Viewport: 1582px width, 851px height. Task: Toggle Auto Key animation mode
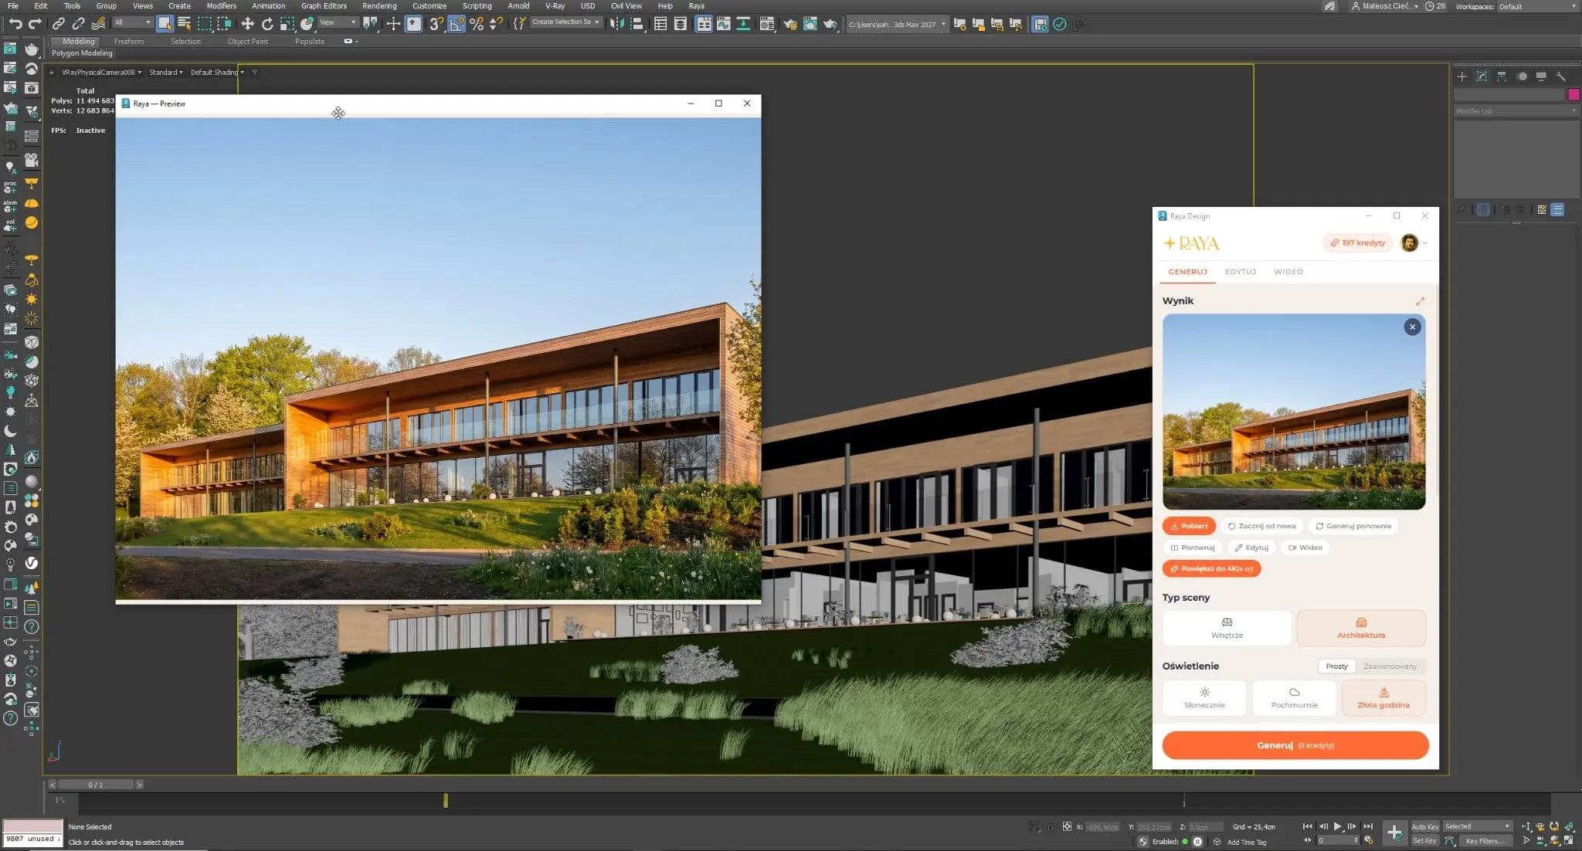(1424, 827)
